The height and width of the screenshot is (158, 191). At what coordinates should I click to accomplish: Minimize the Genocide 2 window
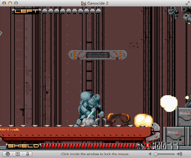(x=10, y=3)
